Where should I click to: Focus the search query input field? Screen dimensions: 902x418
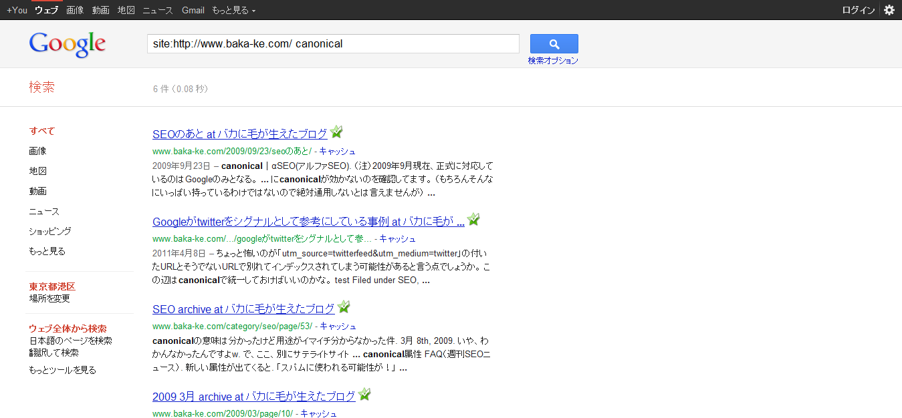coord(333,44)
